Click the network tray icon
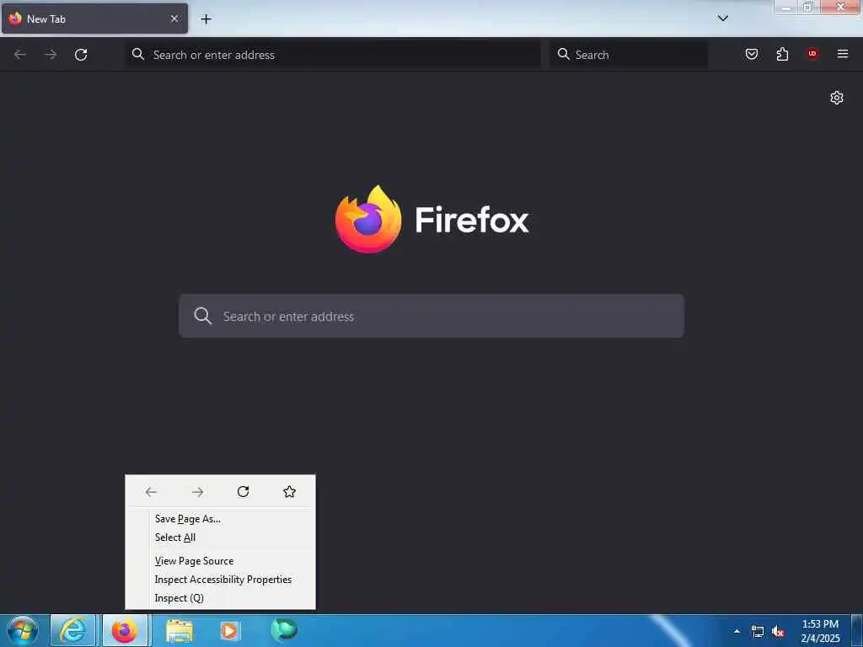This screenshot has height=647, width=863. coord(758,632)
